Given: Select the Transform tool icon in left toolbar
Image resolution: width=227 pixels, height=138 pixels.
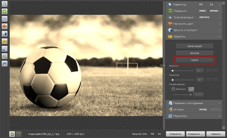Looking at the screenshot, I should coord(5,19).
